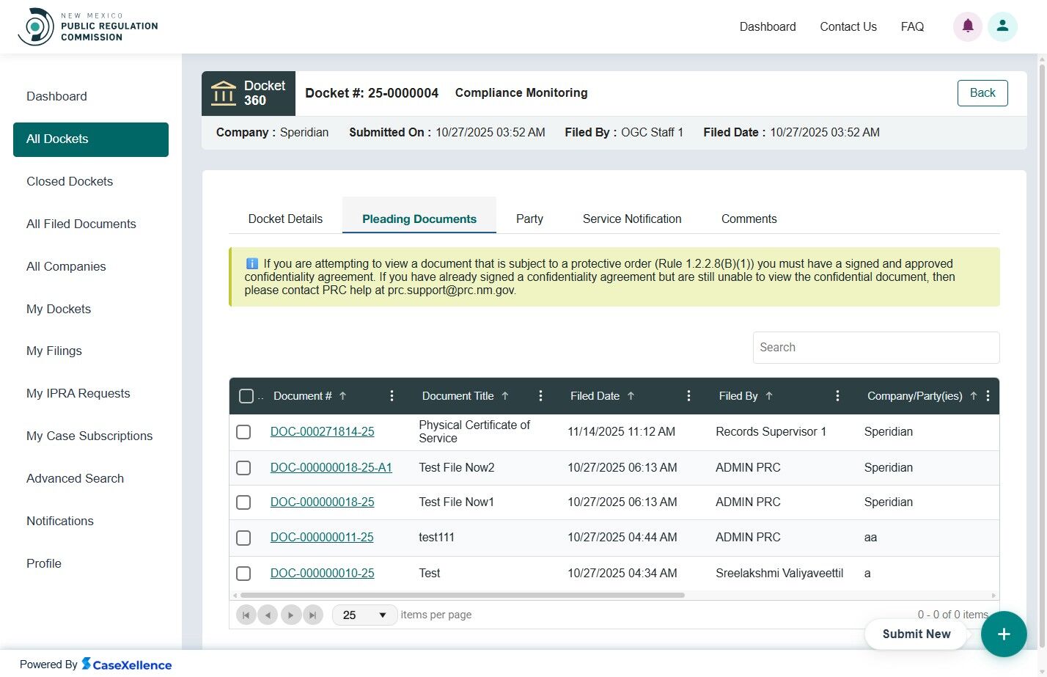The height and width of the screenshot is (677, 1047).
Task: Open Document Title column menu
Action: pyautogui.click(x=540, y=396)
